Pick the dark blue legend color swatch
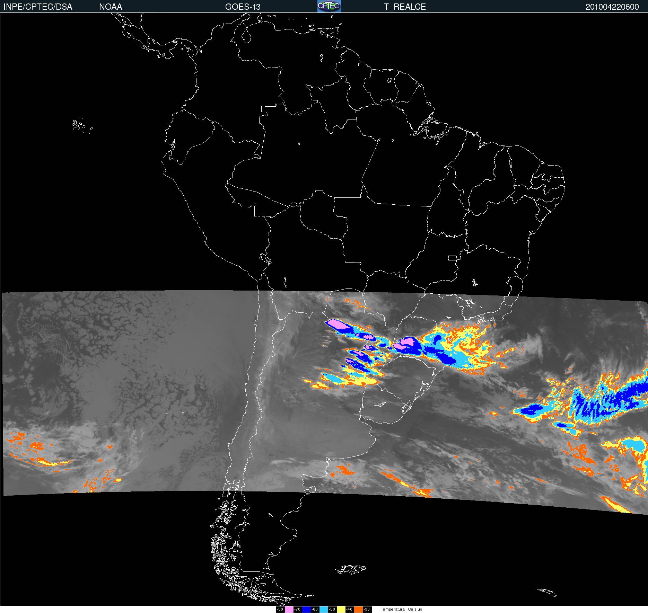This screenshot has width=648, height=613. click(306, 610)
